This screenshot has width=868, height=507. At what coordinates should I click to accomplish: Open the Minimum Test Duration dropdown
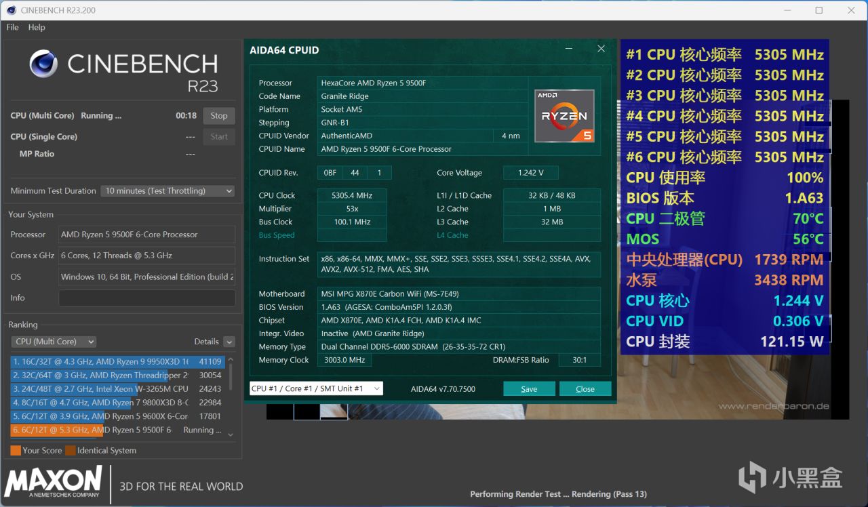(168, 191)
